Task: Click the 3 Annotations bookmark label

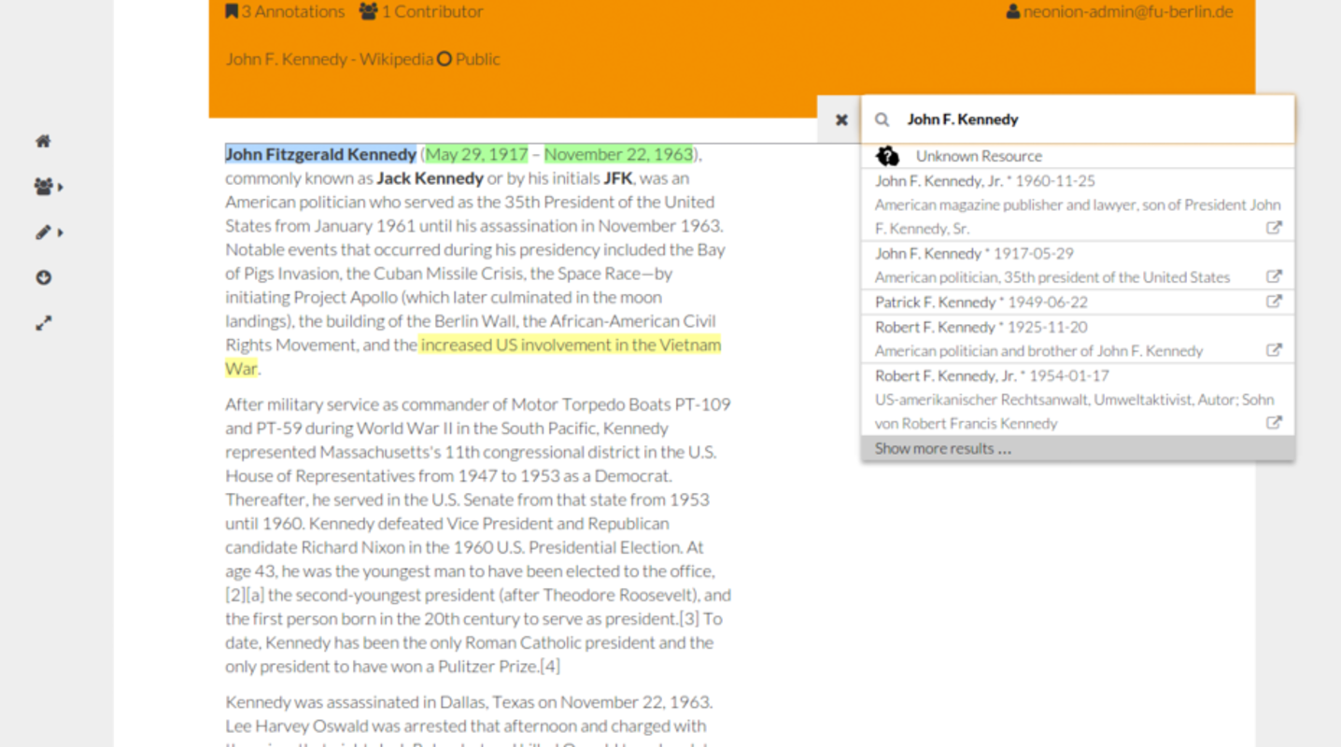Action: 285,12
